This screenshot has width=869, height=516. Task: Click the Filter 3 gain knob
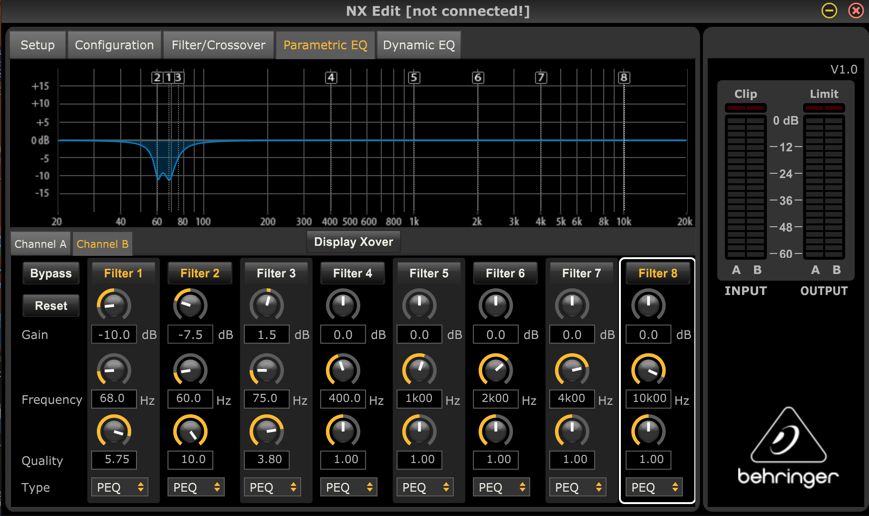(x=267, y=305)
